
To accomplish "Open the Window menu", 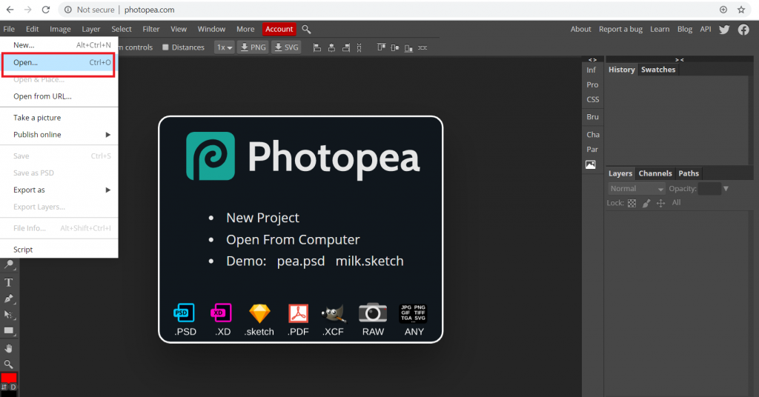I will (211, 29).
